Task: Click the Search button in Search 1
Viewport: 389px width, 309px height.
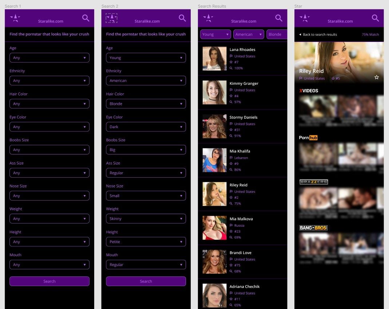Action: (x=49, y=281)
